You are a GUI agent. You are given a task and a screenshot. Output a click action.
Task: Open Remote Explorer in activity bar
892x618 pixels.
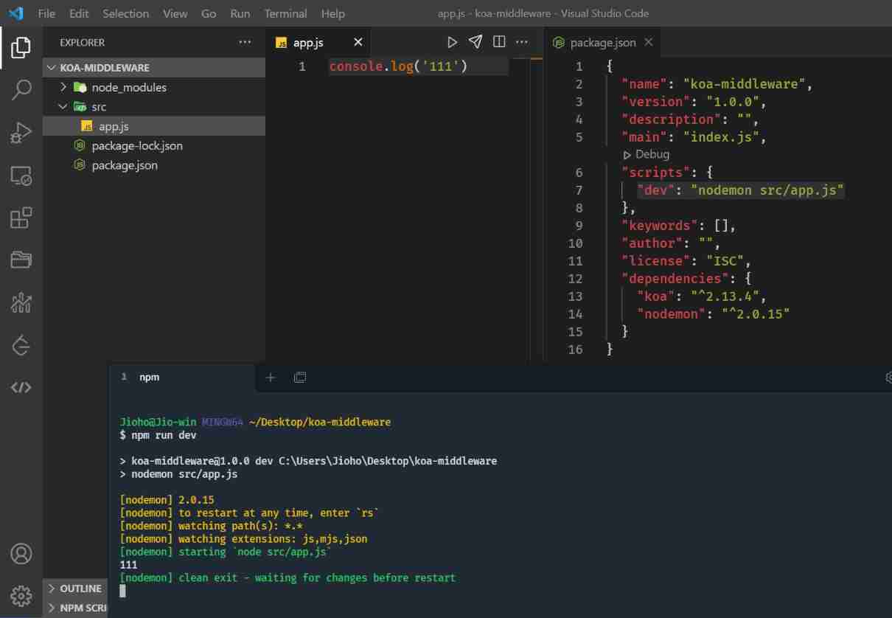pyautogui.click(x=21, y=176)
